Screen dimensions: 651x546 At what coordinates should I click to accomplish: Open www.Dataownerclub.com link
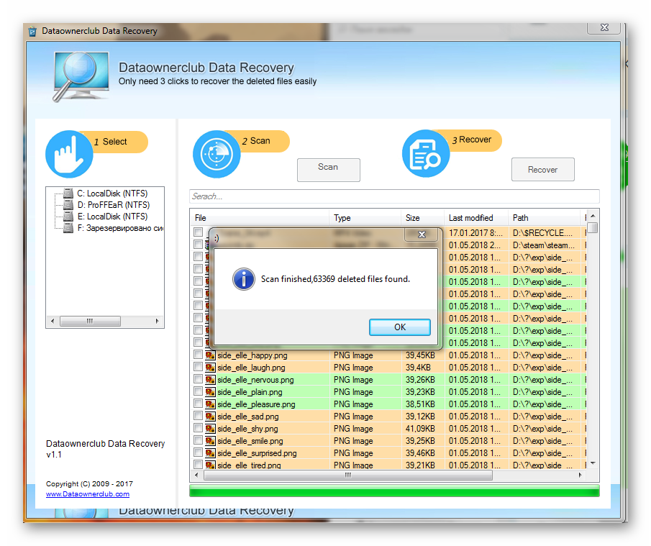[x=88, y=494]
